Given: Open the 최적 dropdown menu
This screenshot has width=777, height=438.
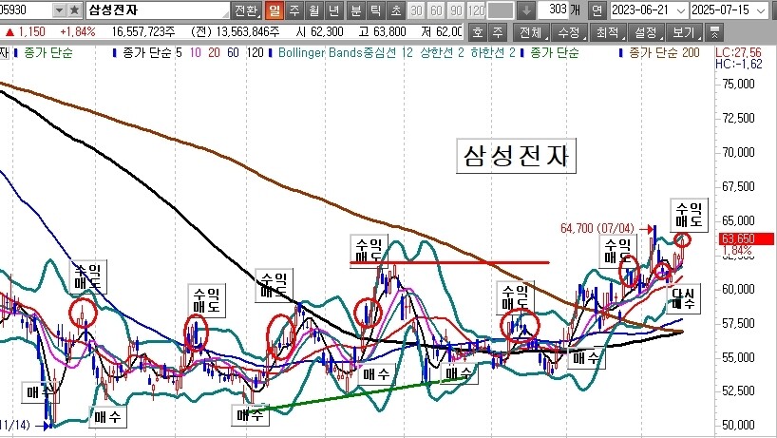Looking at the screenshot, I should point(608,32).
